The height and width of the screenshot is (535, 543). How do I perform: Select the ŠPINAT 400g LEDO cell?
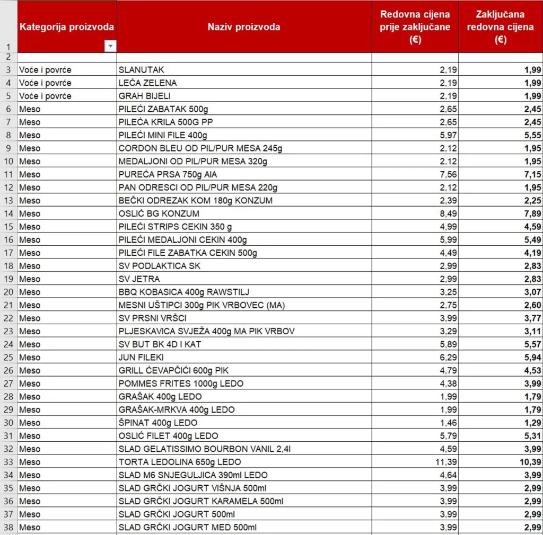coord(244,423)
